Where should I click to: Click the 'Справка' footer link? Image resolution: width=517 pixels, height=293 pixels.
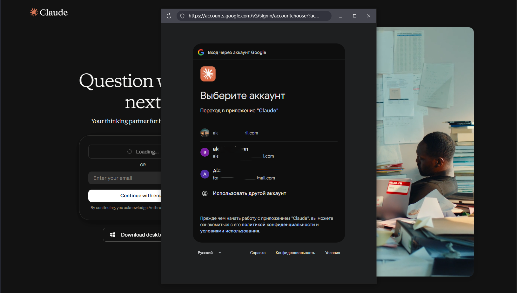[258, 253]
